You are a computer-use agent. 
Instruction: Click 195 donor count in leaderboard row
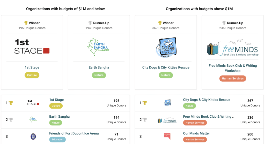click(x=116, y=103)
